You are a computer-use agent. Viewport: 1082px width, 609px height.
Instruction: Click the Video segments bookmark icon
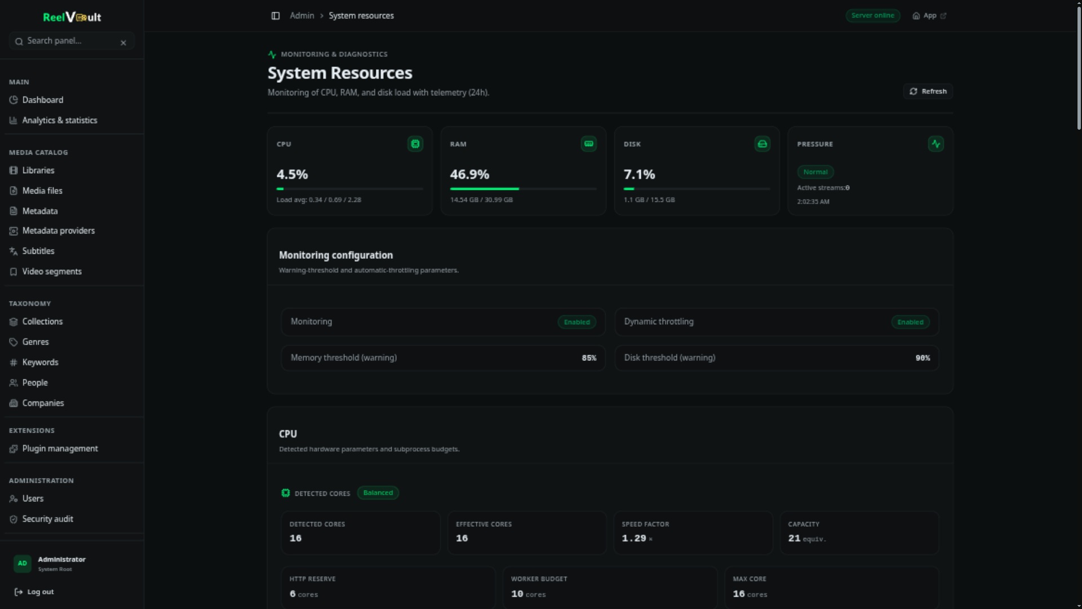click(14, 271)
